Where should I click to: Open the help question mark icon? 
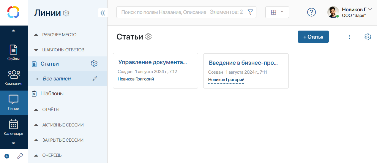(311, 12)
